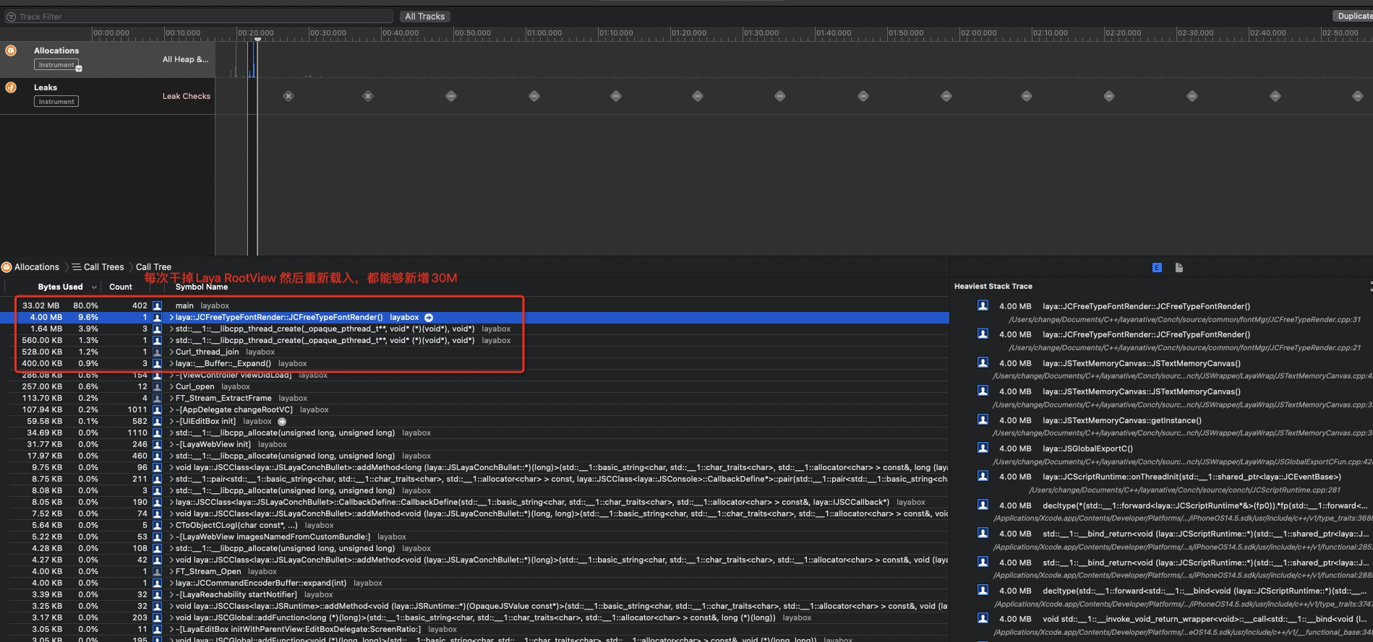
Task: Click the second X leak check marker
Action: click(x=368, y=96)
